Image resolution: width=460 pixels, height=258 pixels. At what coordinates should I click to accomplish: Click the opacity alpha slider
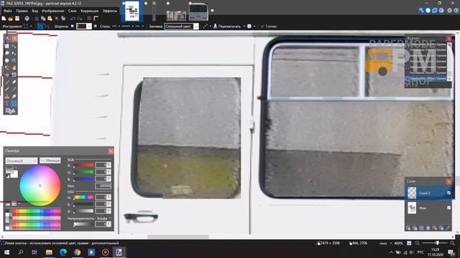(83, 224)
